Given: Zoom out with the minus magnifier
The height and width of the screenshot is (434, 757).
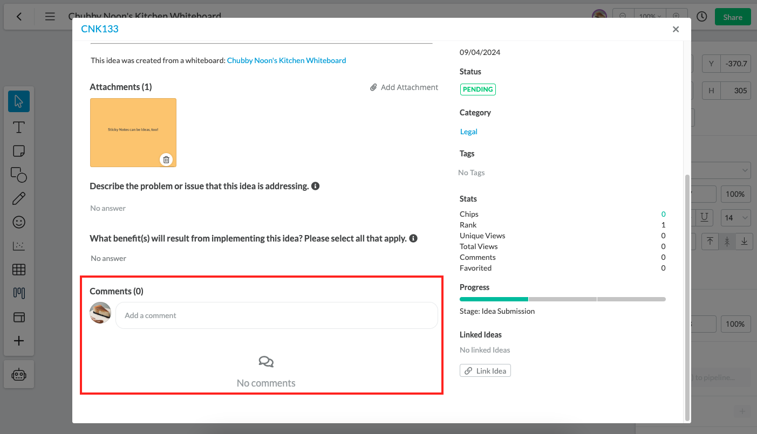Looking at the screenshot, I should coord(623,17).
